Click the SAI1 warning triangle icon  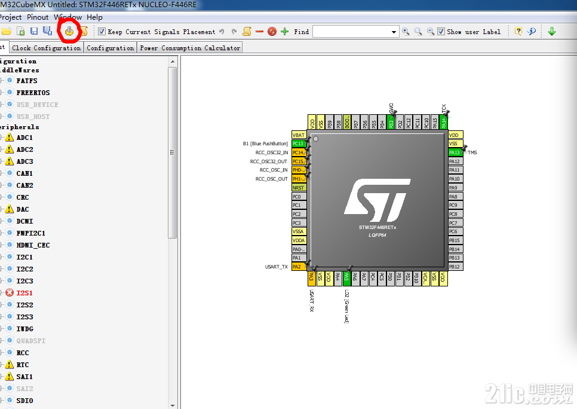point(10,376)
